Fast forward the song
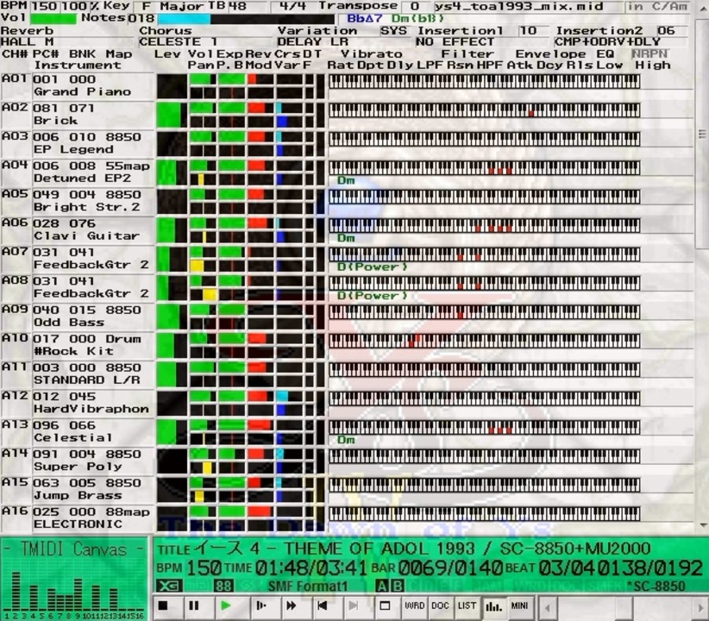The width and height of the screenshot is (709, 621). click(292, 605)
